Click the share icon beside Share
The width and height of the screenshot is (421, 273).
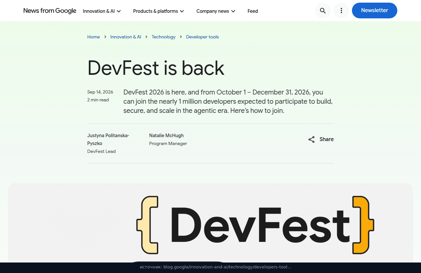click(x=311, y=139)
